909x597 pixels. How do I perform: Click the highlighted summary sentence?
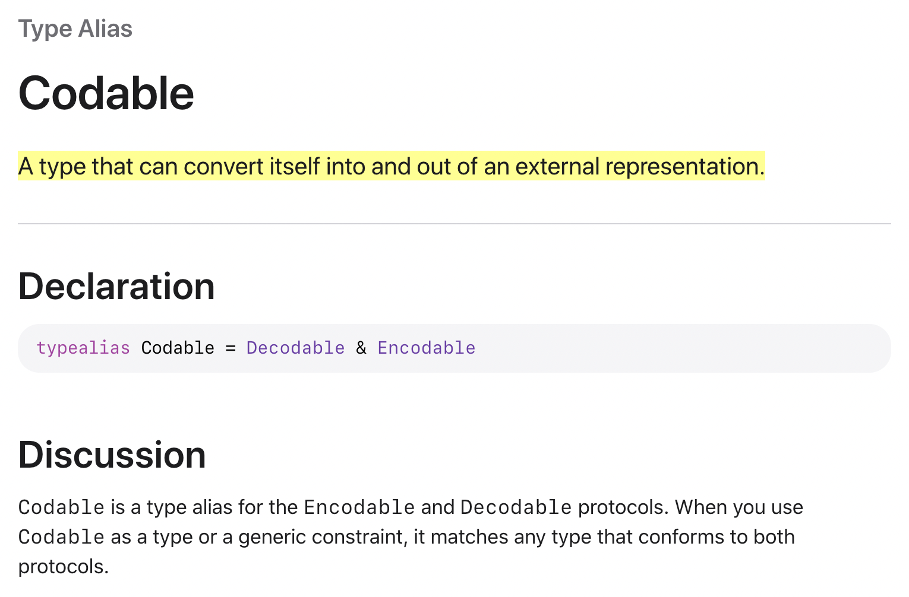pyautogui.click(x=392, y=166)
